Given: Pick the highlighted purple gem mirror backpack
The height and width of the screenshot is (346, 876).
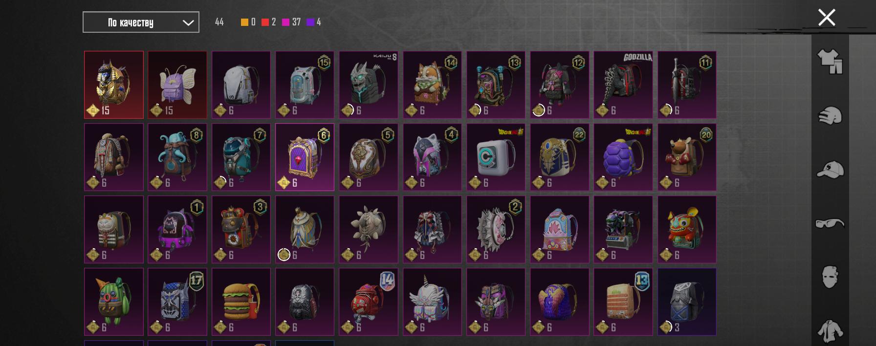Looking at the screenshot, I should tap(305, 157).
